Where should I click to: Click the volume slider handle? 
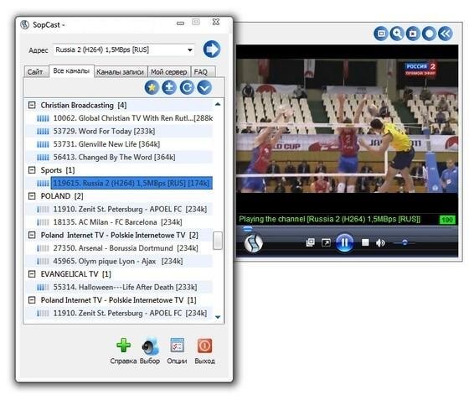tap(405, 243)
